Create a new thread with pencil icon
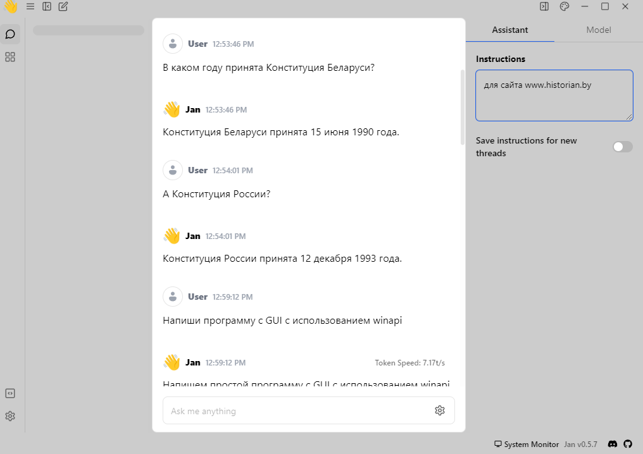The image size is (643, 454). (63, 7)
